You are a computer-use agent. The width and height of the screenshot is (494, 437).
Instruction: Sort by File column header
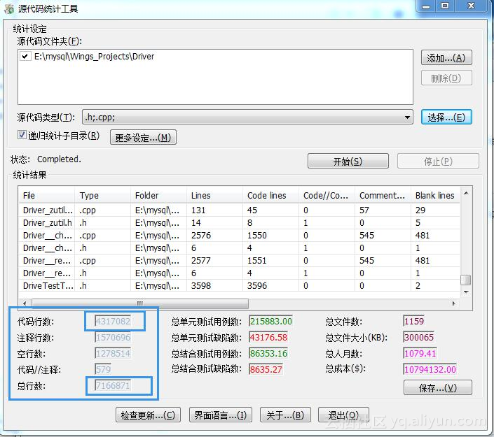pyautogui.click(x=47, y=195)
